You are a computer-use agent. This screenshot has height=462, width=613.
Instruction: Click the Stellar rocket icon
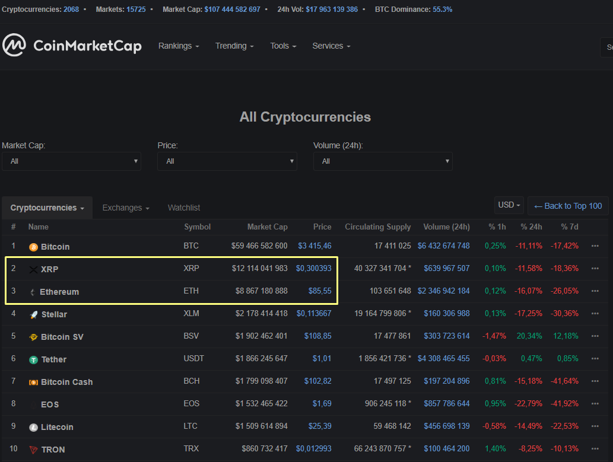[x=34, y=314]
